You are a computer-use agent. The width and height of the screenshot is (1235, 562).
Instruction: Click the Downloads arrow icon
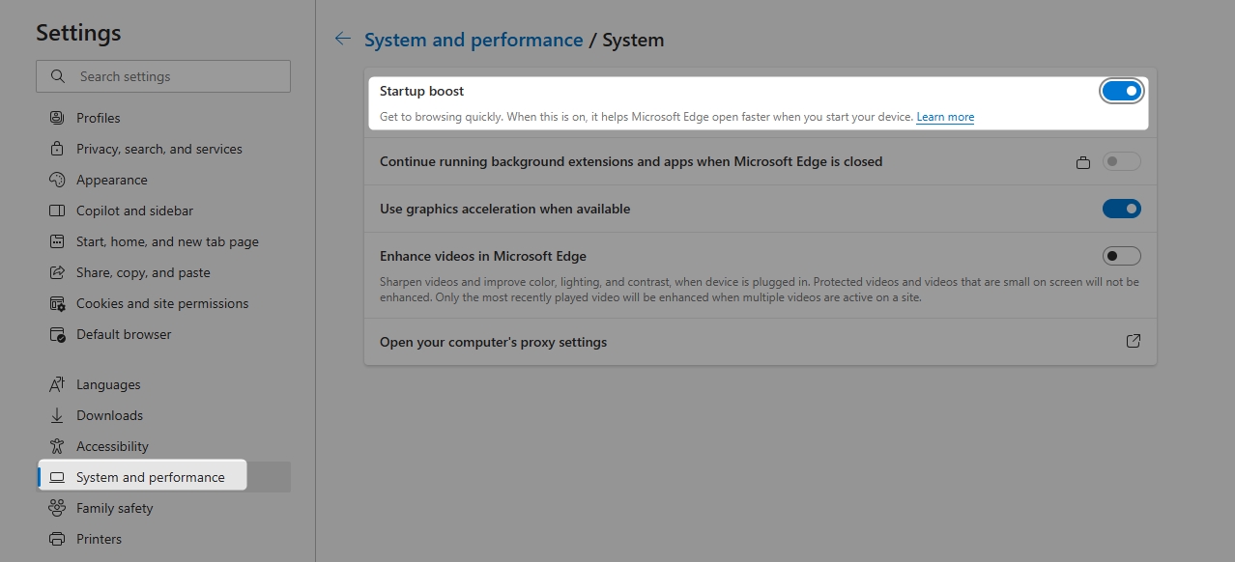click(57, 415)
